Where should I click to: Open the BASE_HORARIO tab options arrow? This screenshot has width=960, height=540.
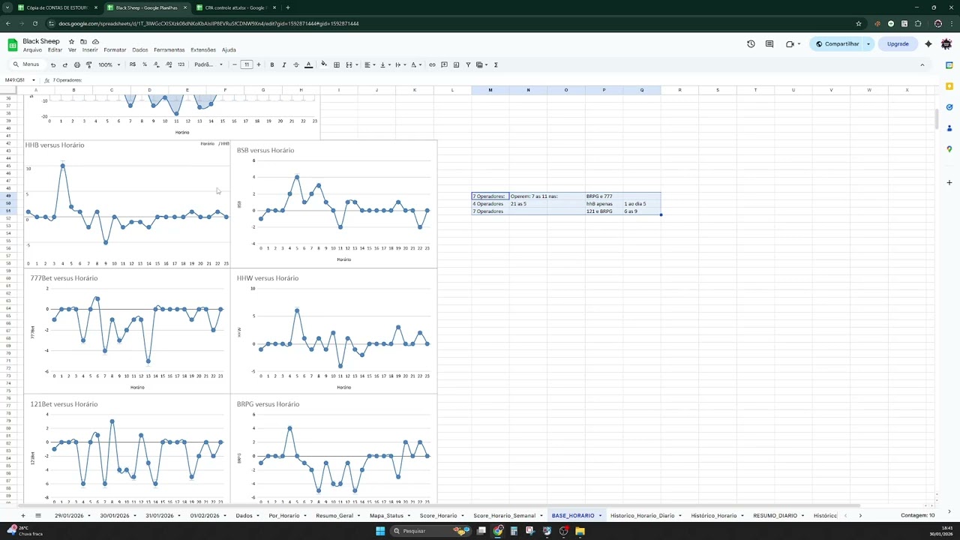pyautogui.click(x=599, y=516)
